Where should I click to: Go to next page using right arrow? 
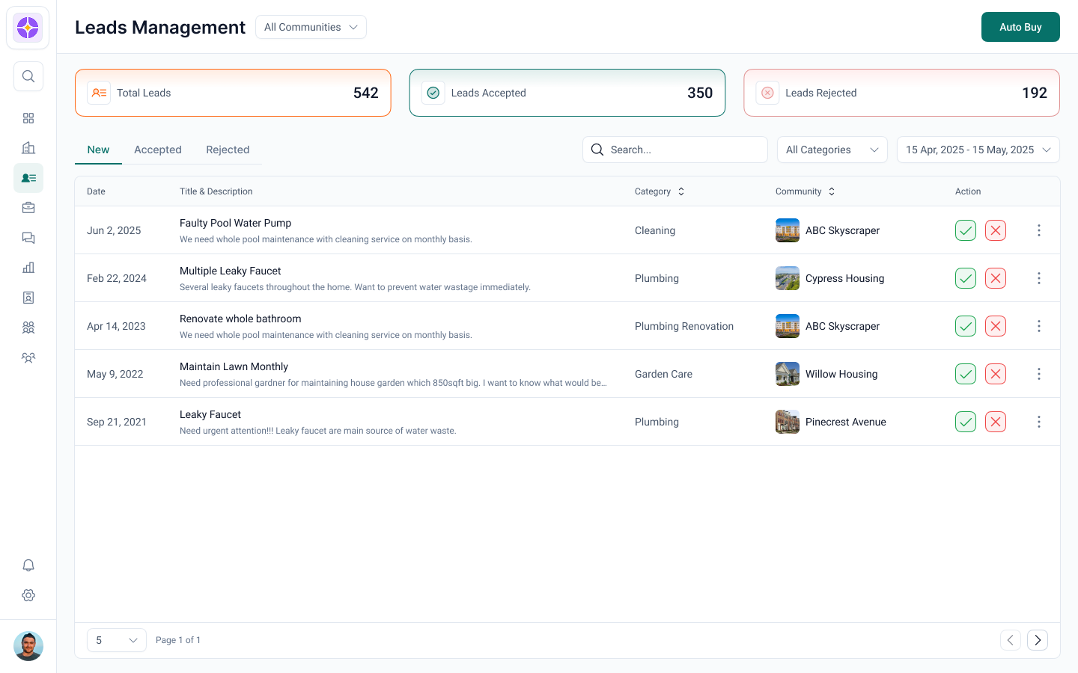coord(1038,640)
